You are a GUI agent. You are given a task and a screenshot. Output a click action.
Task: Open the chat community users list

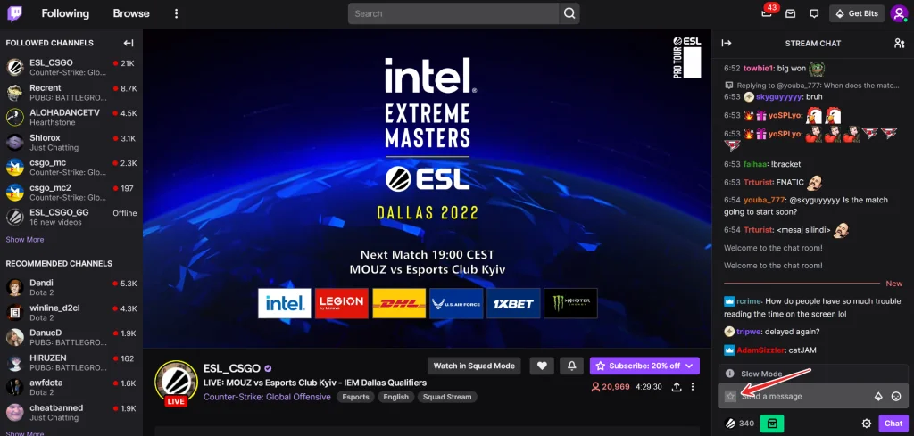click(899, 43)
